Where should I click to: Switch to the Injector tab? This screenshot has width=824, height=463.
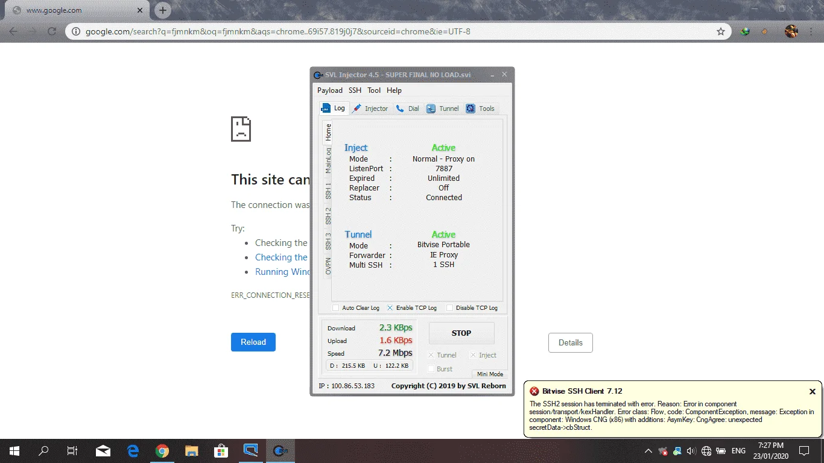370,109
